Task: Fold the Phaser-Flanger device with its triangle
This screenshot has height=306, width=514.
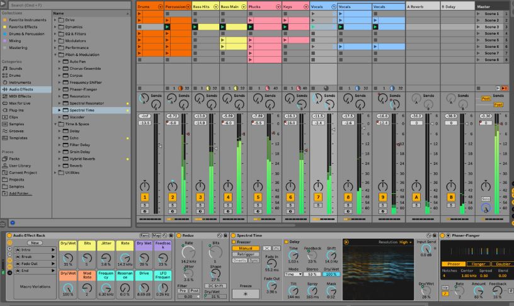Action: 448,235
